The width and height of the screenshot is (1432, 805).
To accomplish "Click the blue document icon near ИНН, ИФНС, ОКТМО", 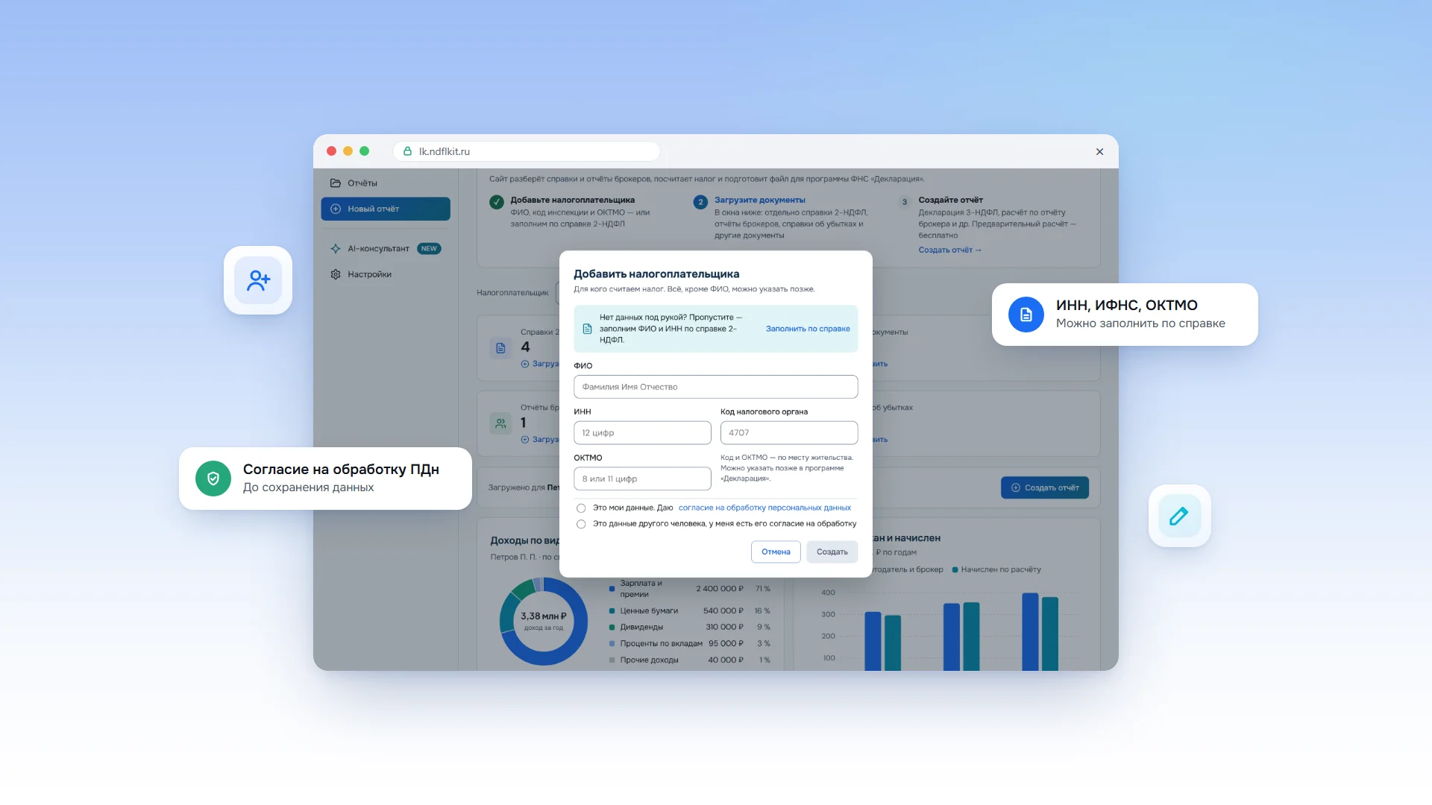I will pos(1026,315).
